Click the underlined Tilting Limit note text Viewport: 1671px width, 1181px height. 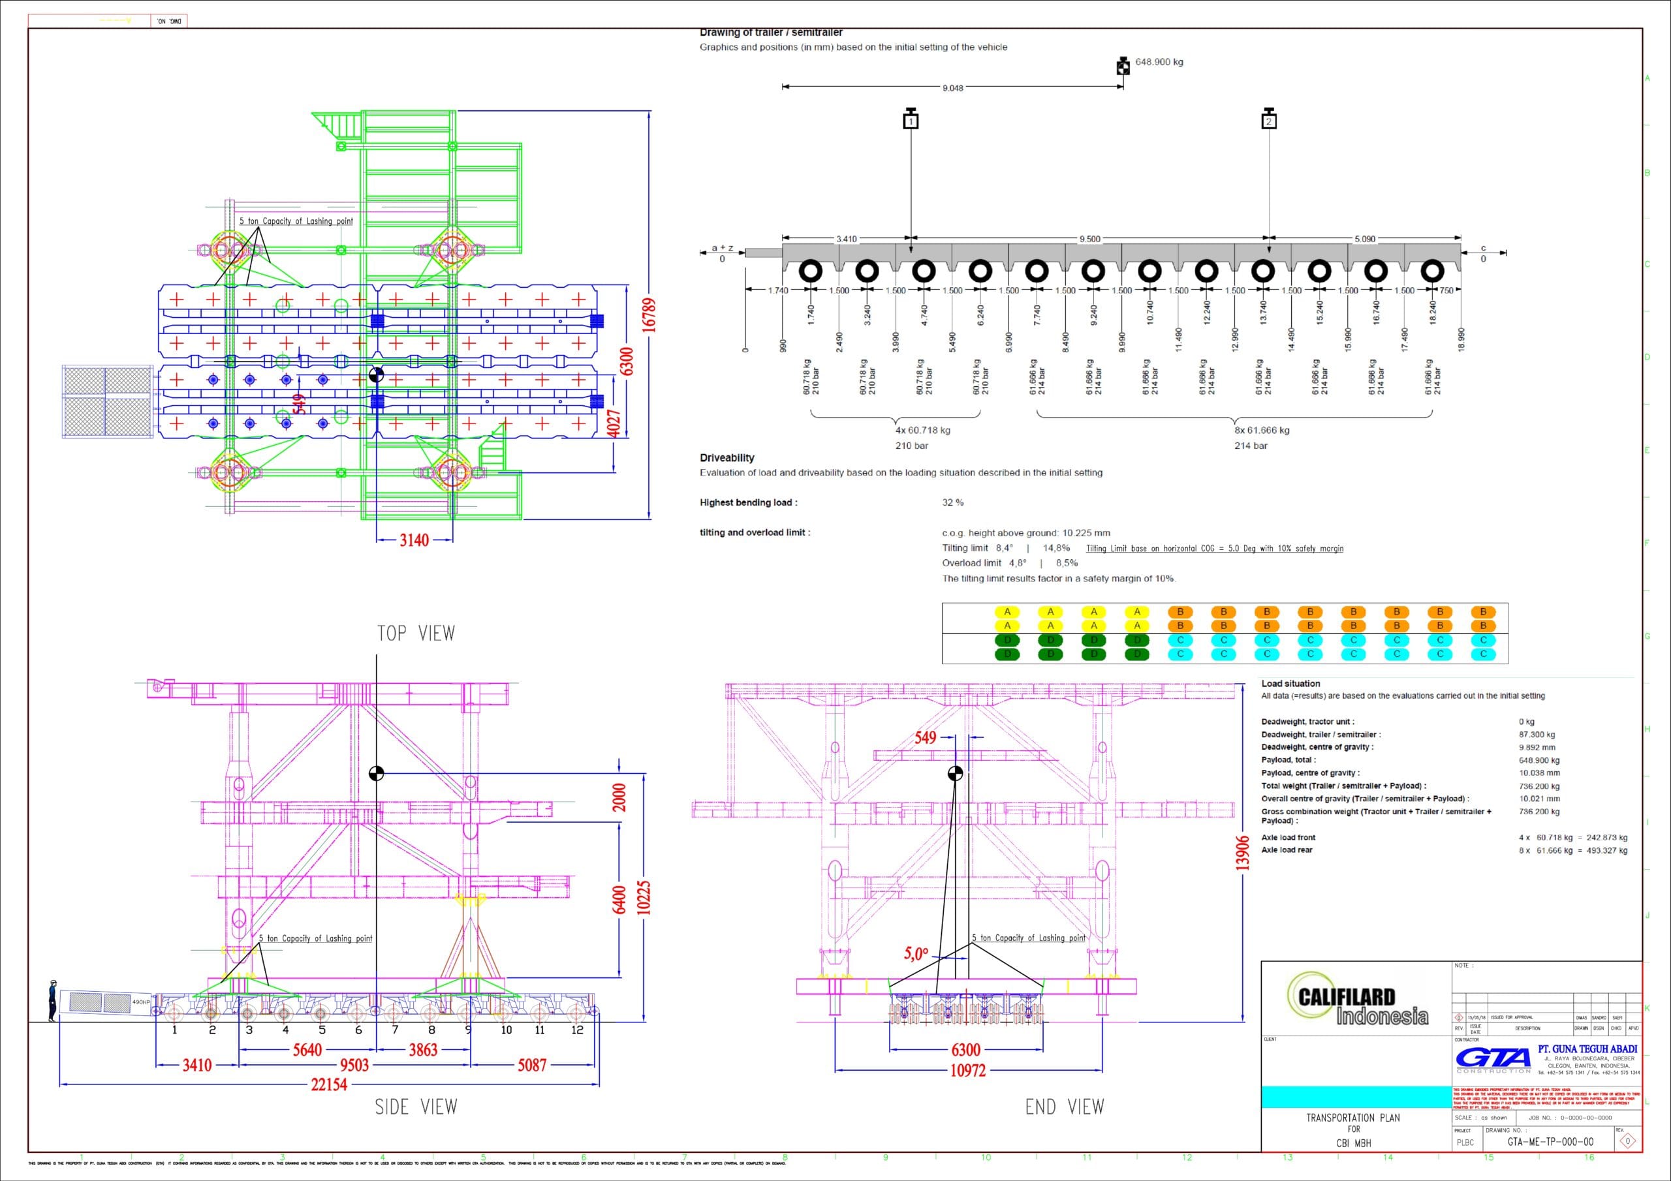click(x=1214, y=549)
